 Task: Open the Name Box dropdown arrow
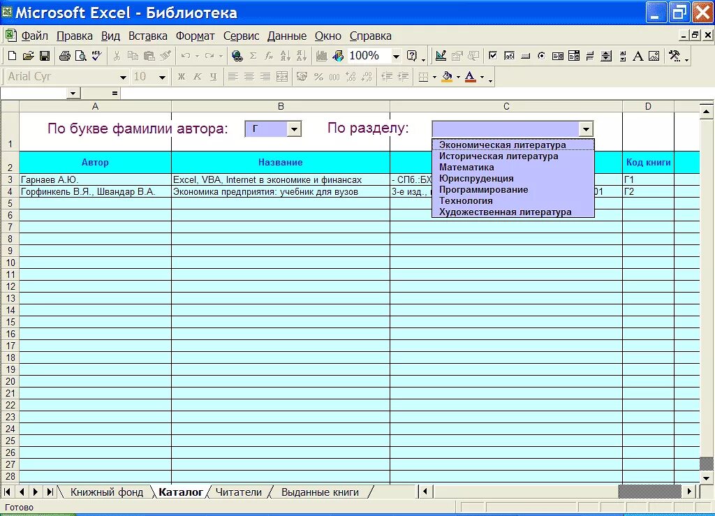pyautogui.click(x=73, y=94)
